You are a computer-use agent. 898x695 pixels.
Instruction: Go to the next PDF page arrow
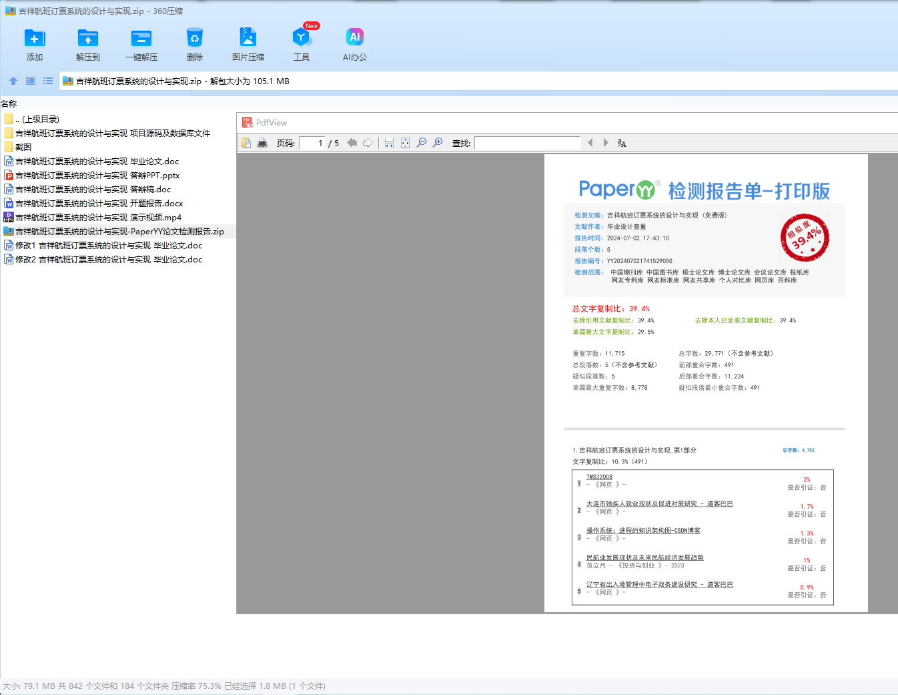click(x=368, y=143)
